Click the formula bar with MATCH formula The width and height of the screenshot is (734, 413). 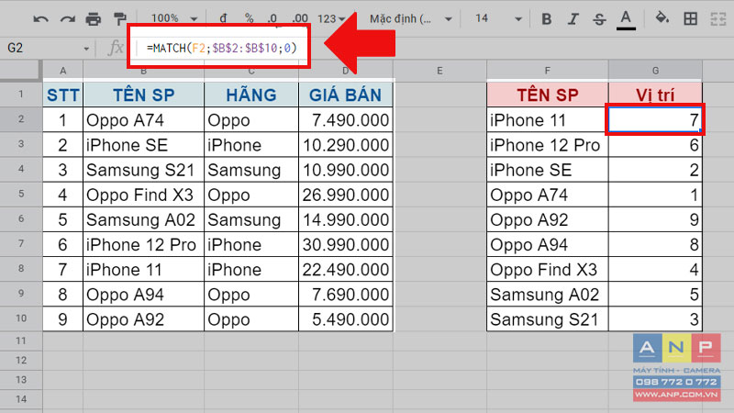[221, 48]
